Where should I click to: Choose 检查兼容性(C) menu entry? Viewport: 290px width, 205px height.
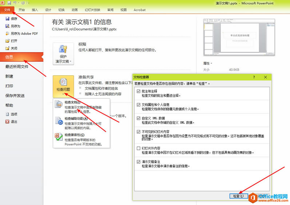(x=82, y=139)
